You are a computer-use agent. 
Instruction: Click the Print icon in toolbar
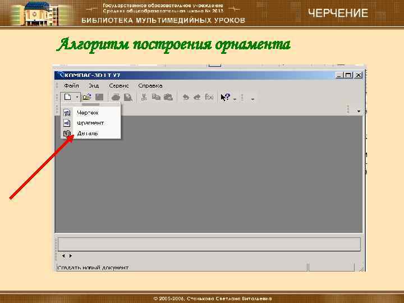click(x=116, y=98)
